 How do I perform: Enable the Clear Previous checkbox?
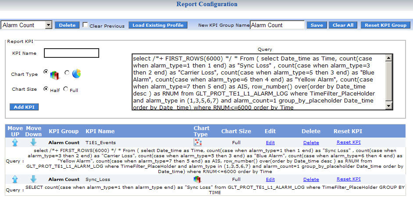[85, 25]
